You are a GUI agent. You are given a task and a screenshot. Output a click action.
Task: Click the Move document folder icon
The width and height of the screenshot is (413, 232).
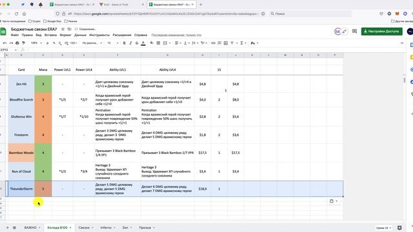click(x=70, y=29)
